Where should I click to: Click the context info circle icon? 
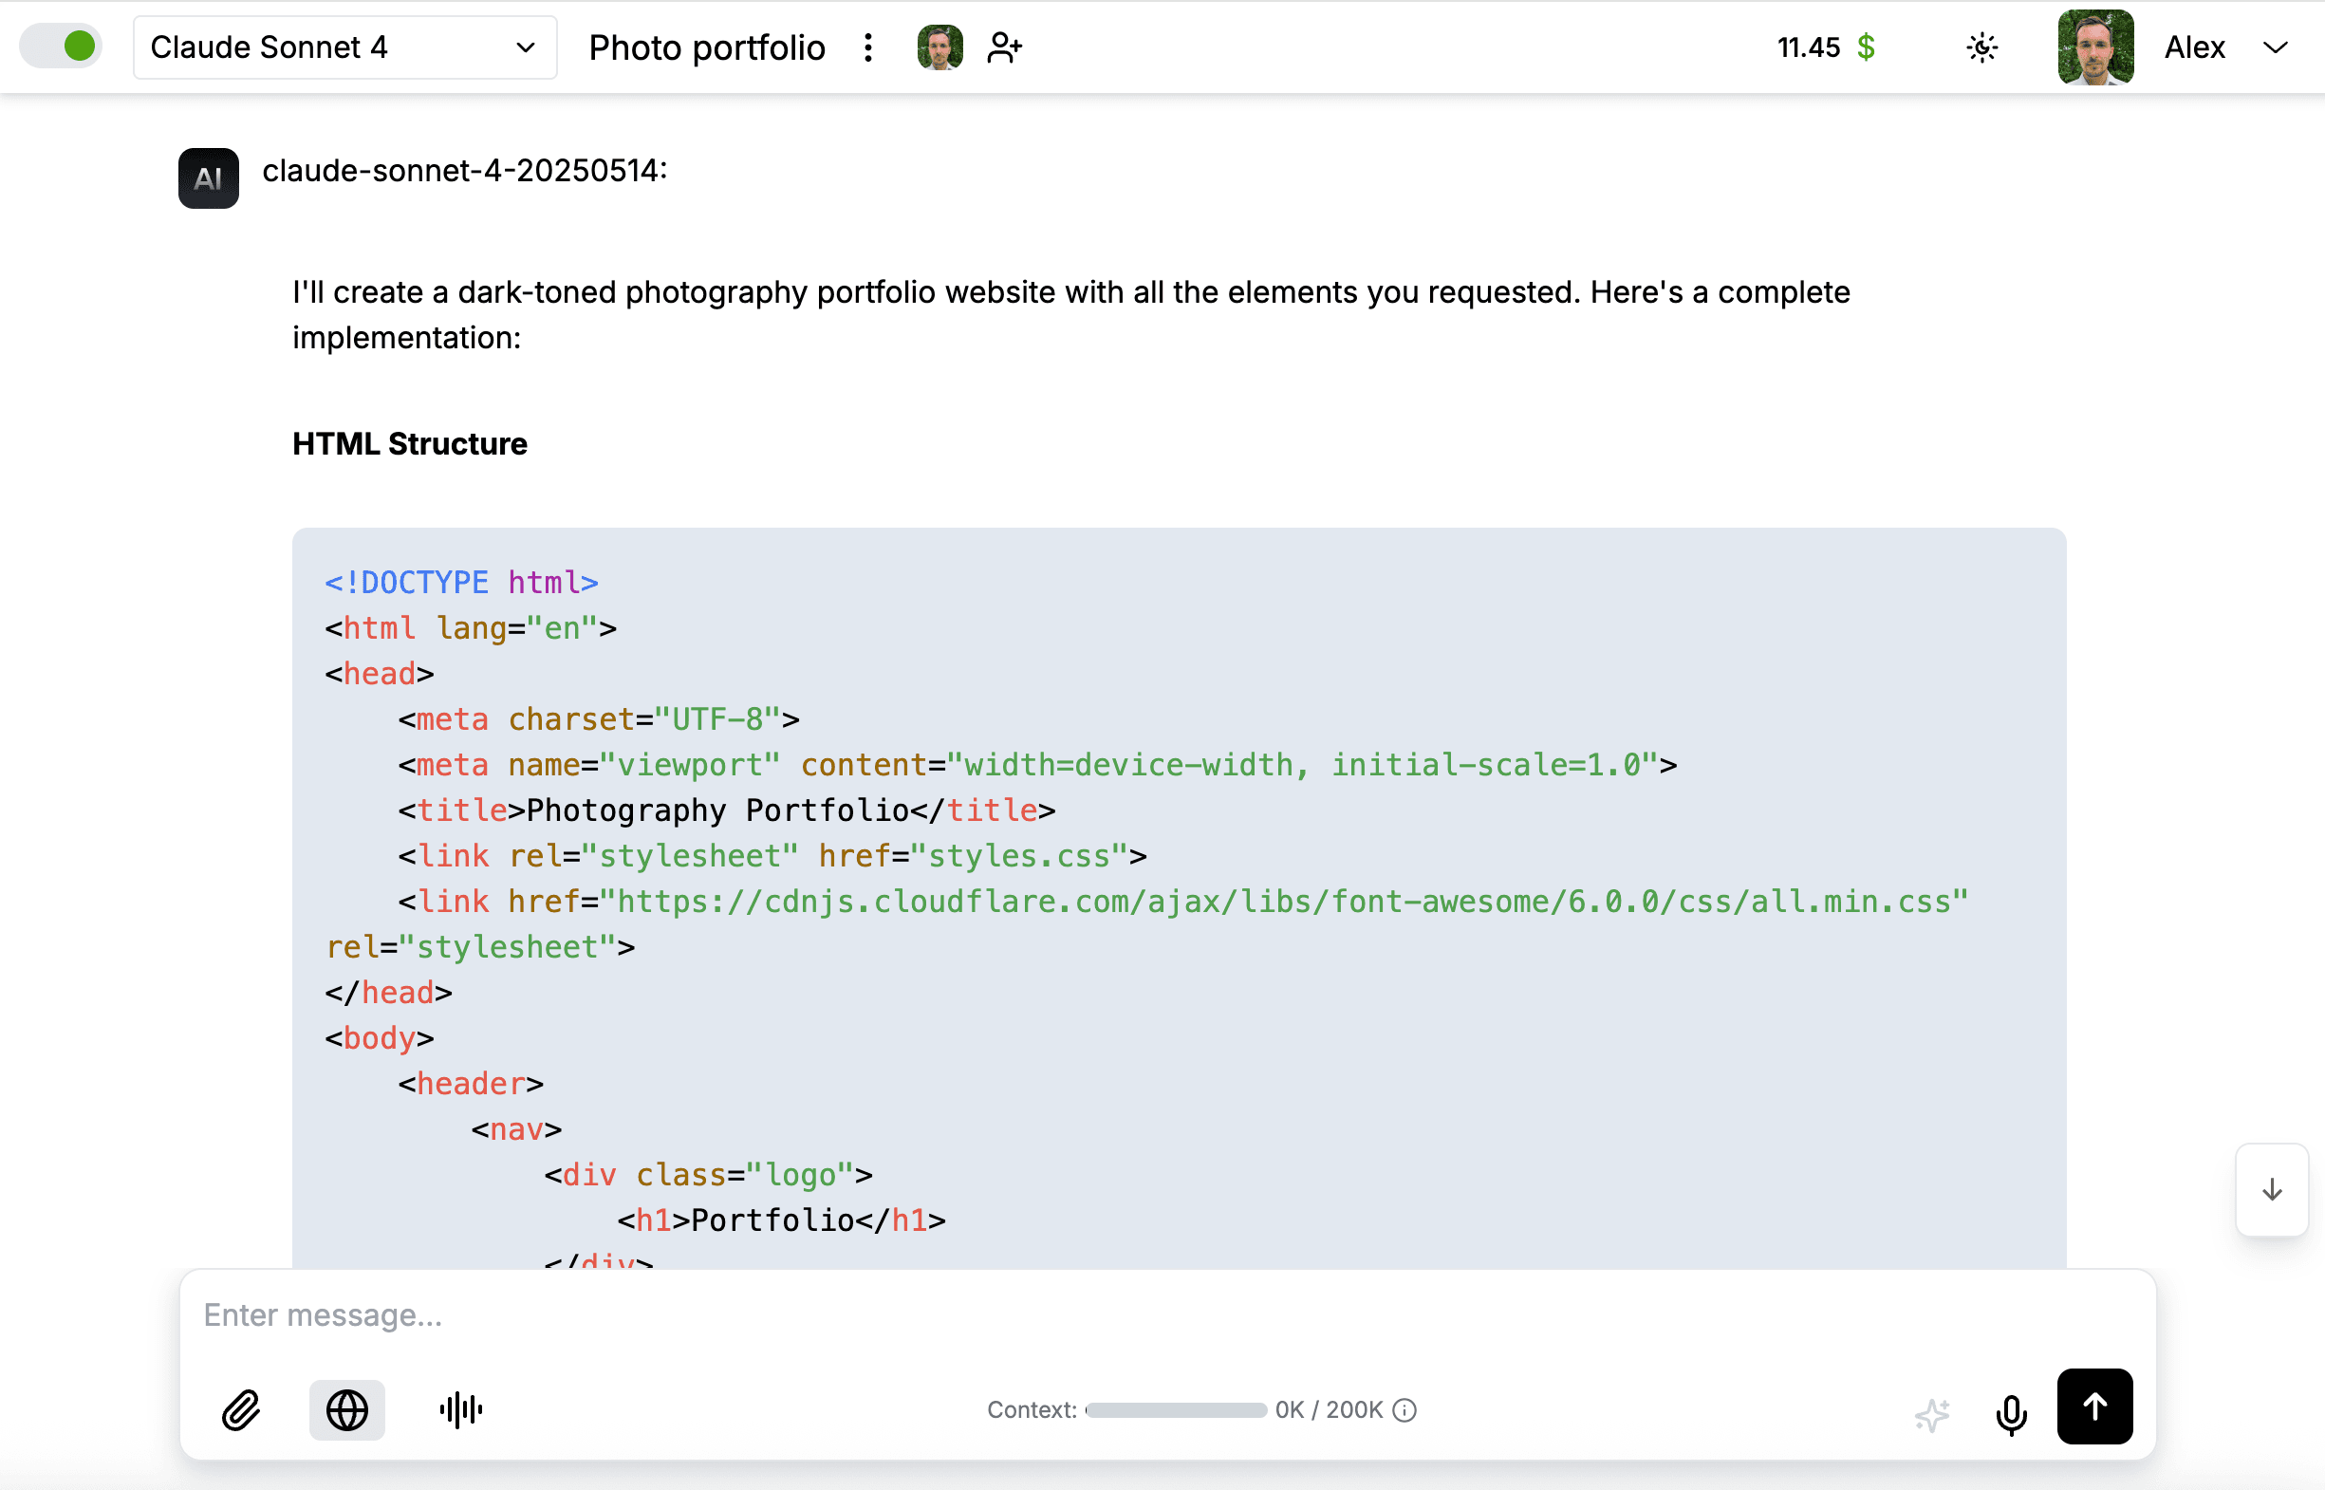pos(1404,1409)
